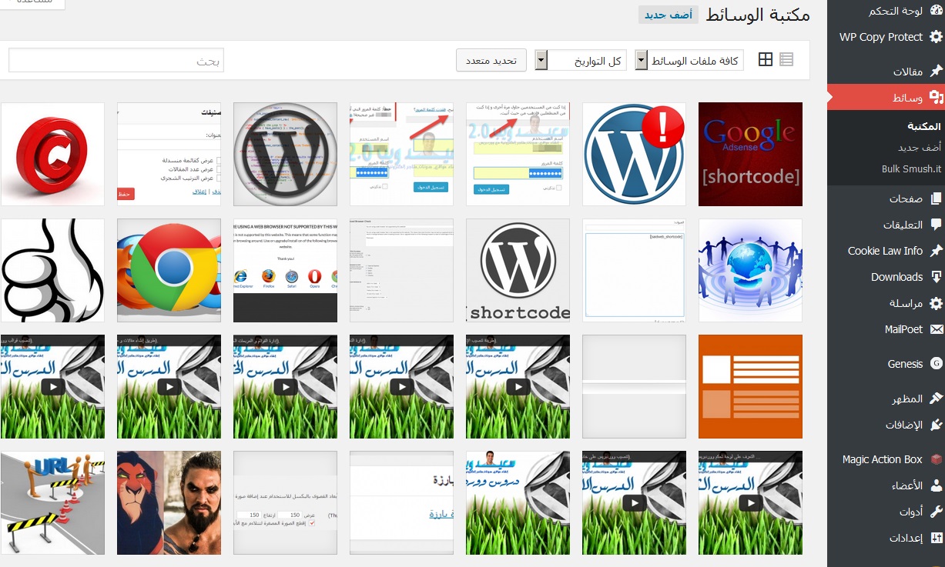The image size is (945, 567).
Task: Click the plug icon beside الإضافات
Action: [x=936, y=425]
